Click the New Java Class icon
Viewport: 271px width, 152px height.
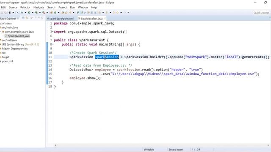tap(55, 13)
